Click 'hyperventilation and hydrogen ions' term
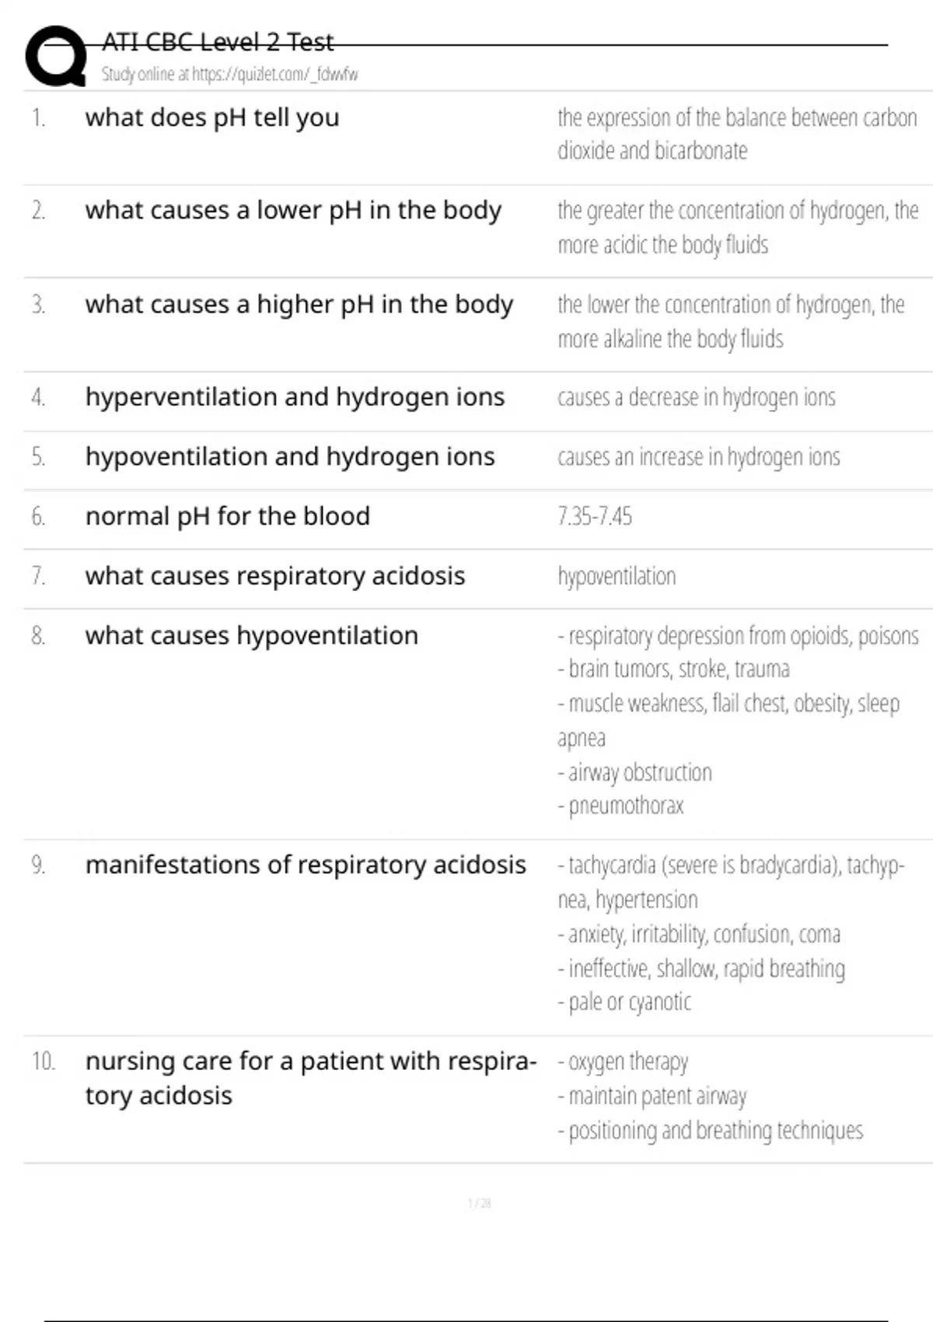933x1322 pixels. (295, 397)
